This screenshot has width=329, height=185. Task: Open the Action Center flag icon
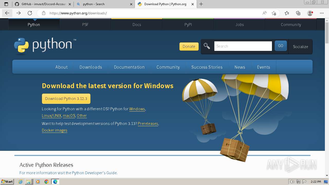305,182
